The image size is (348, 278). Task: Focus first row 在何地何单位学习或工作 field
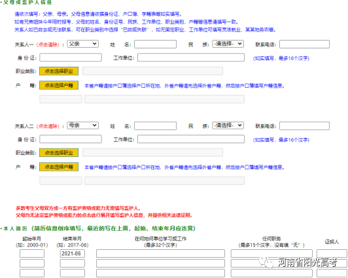160,254
